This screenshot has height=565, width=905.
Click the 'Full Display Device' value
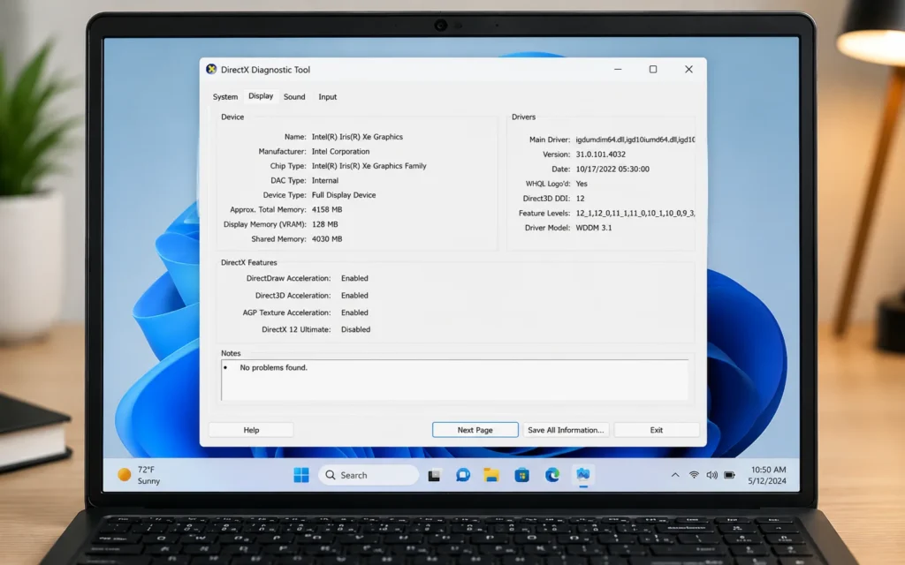[344, 195]
